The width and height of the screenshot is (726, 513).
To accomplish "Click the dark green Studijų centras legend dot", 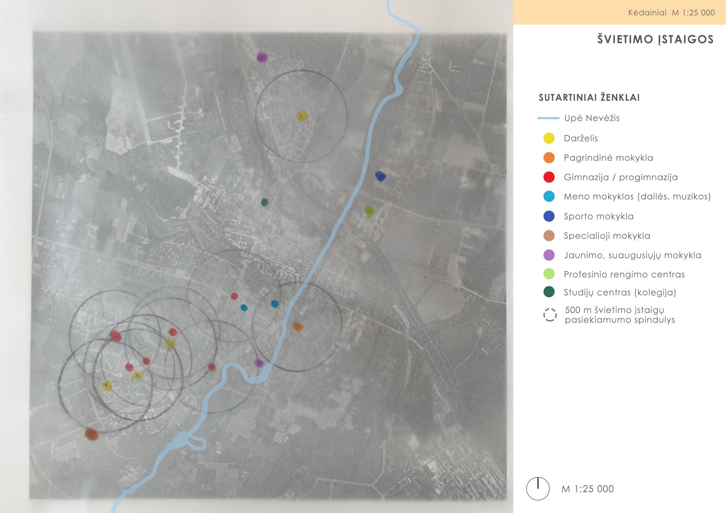I will 549,292.
